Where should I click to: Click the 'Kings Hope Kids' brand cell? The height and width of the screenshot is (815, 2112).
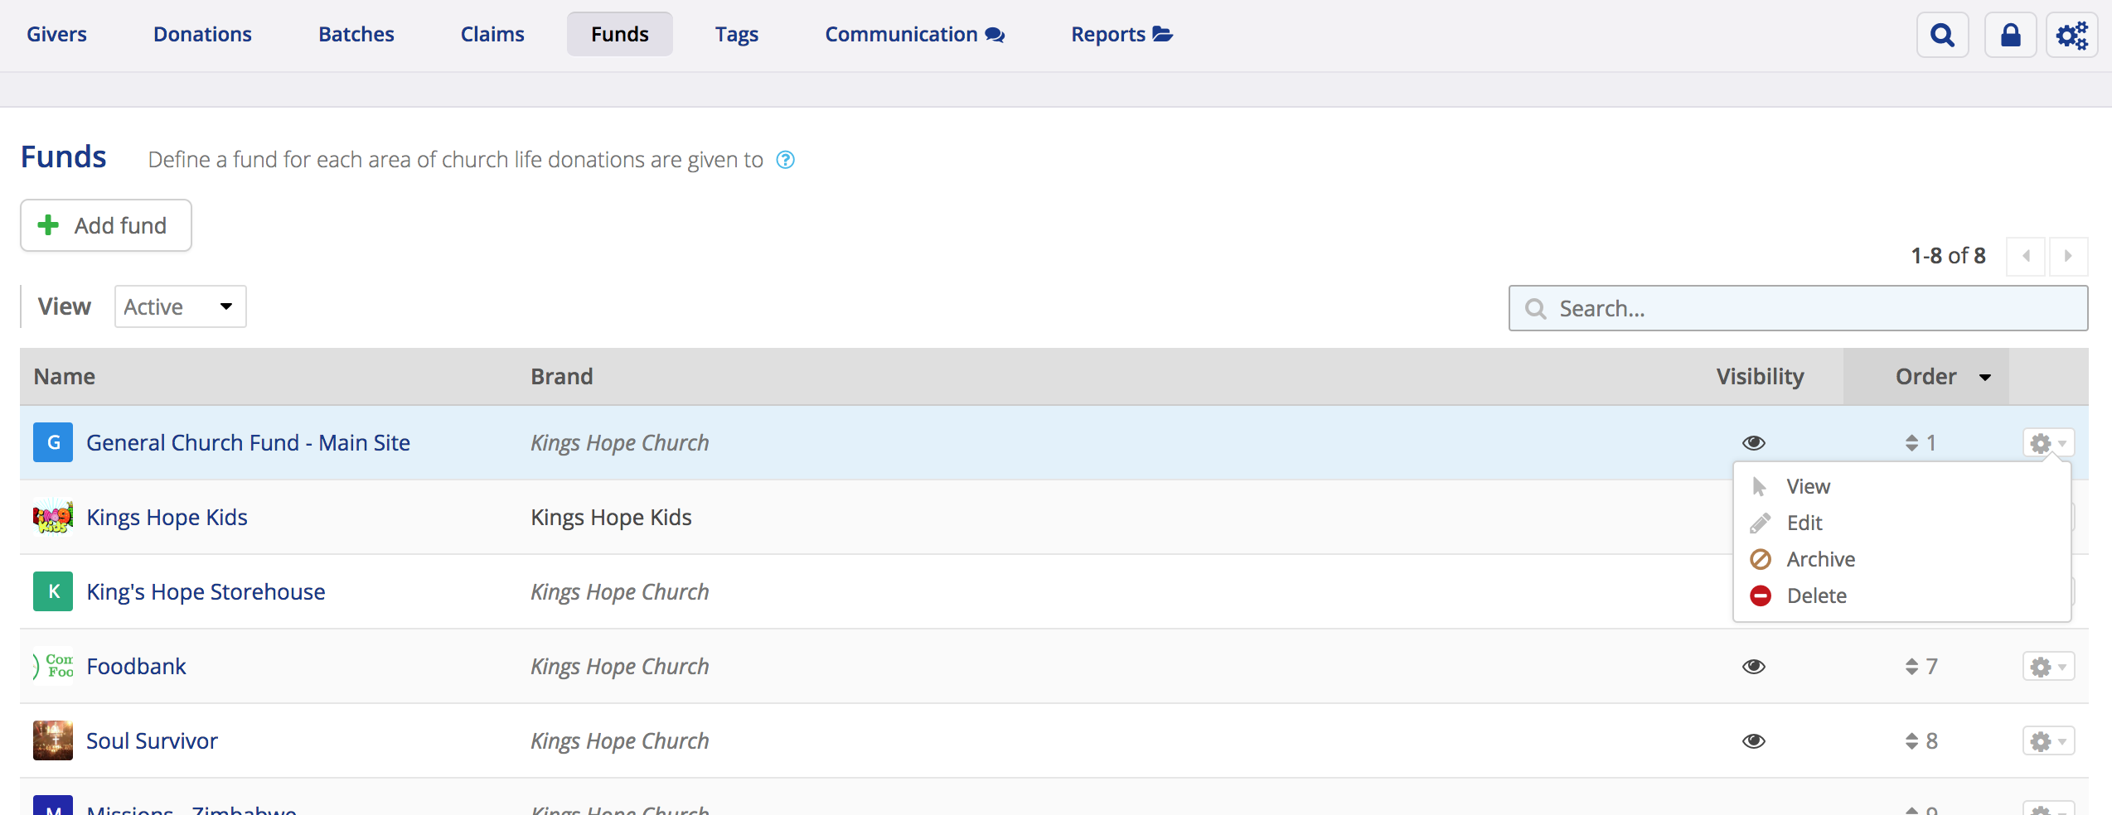tap(612, 518)
